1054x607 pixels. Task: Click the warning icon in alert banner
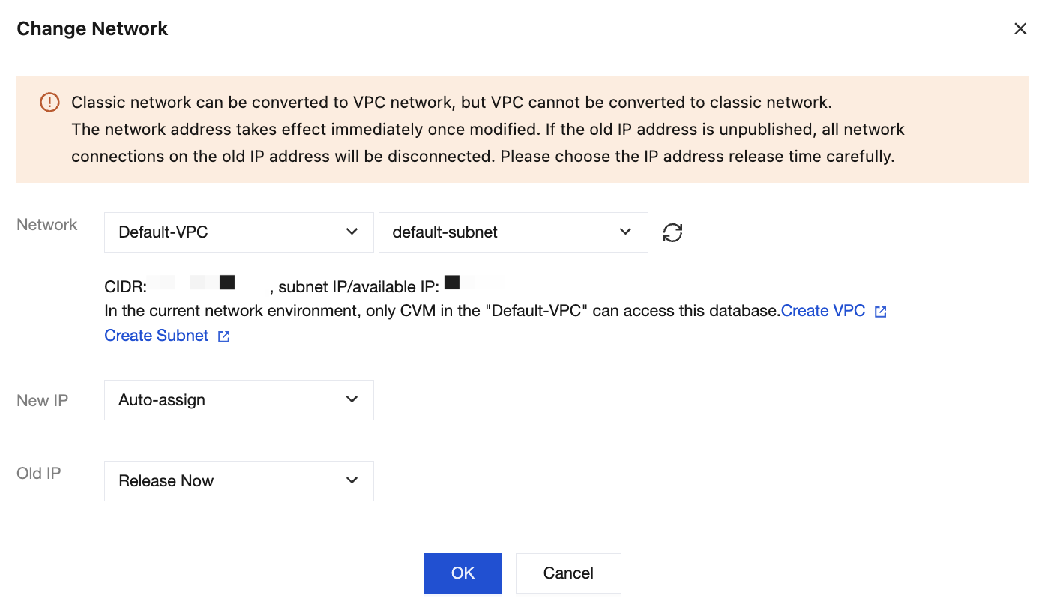click(x=49, y=102)
